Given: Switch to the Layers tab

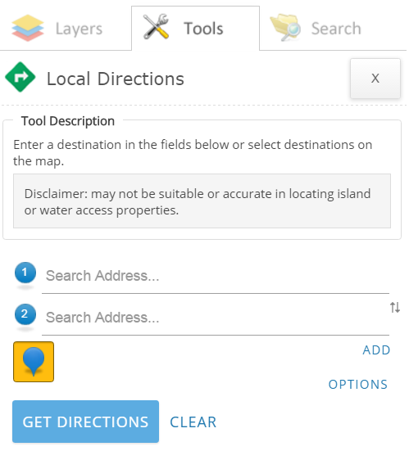Looking at the screenshot, I should [66, 29].
